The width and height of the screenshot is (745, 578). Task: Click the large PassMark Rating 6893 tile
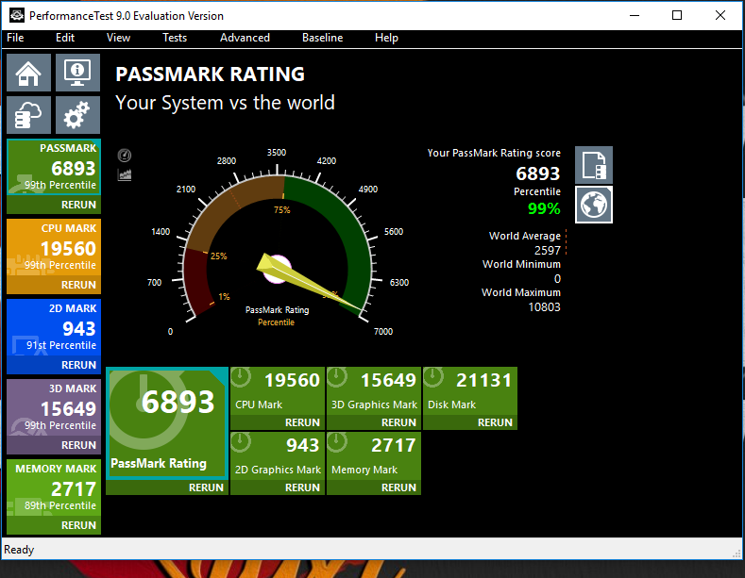tap(167, 422)
